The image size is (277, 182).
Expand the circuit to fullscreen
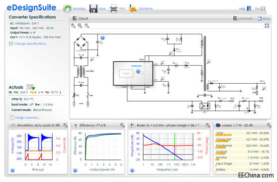tap(267, 25)
